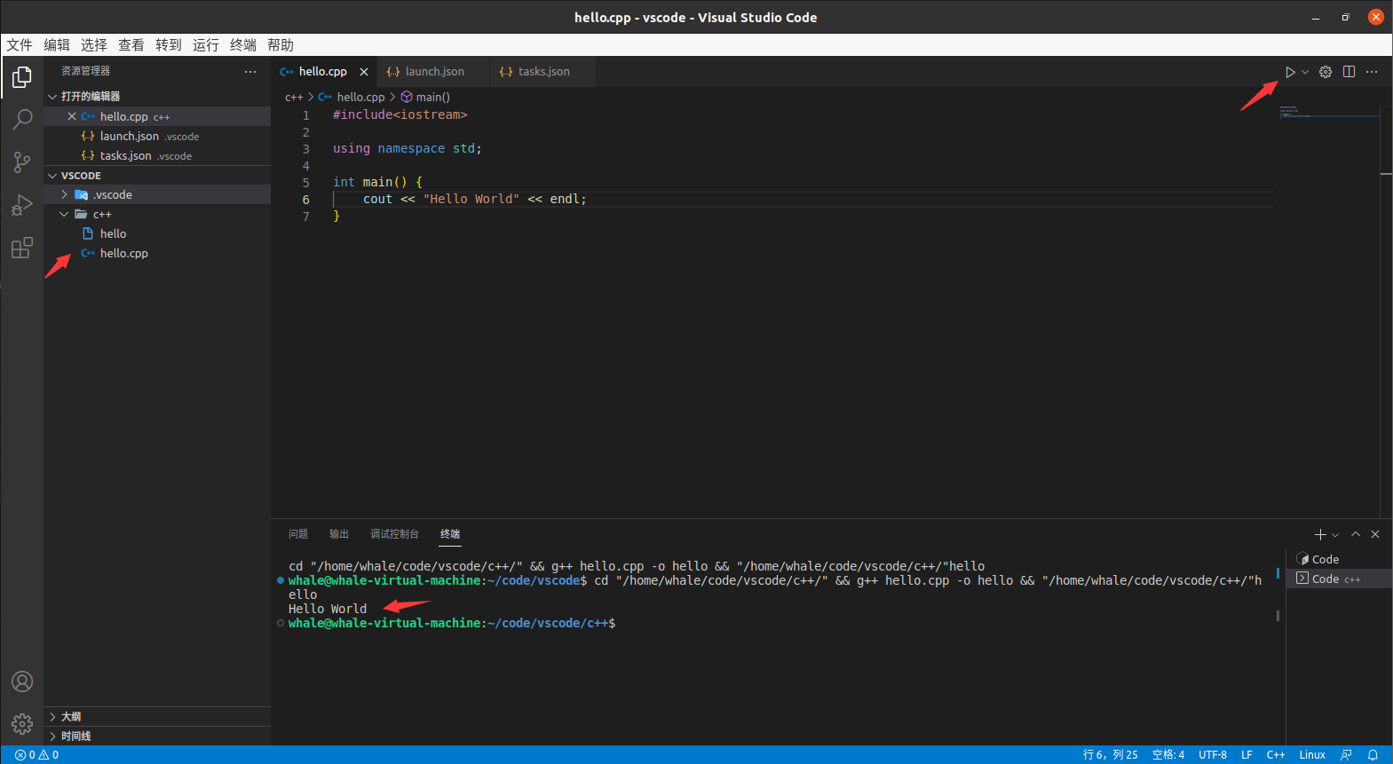Open the 终端 menu

(x=243, y=45)
